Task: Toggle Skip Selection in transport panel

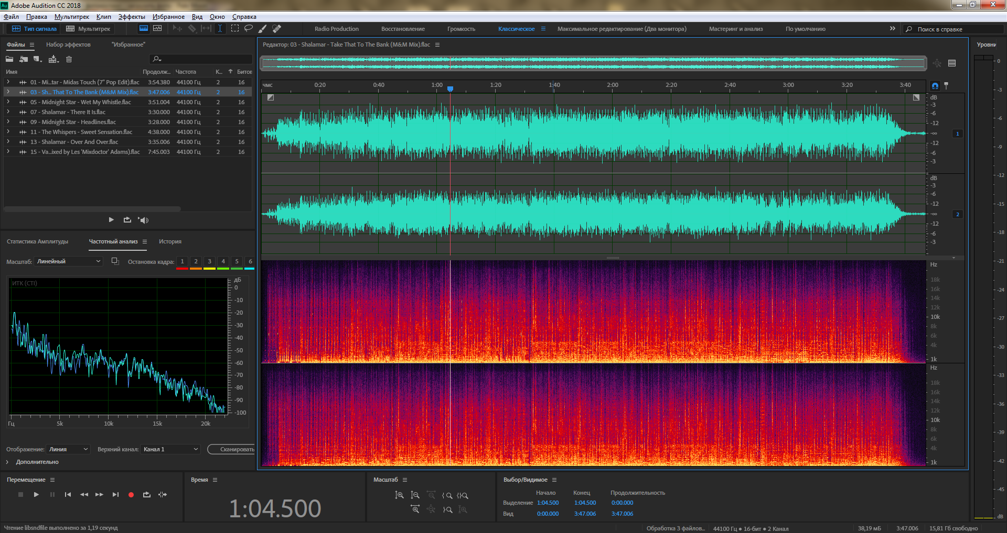Action: coord(163,495)
